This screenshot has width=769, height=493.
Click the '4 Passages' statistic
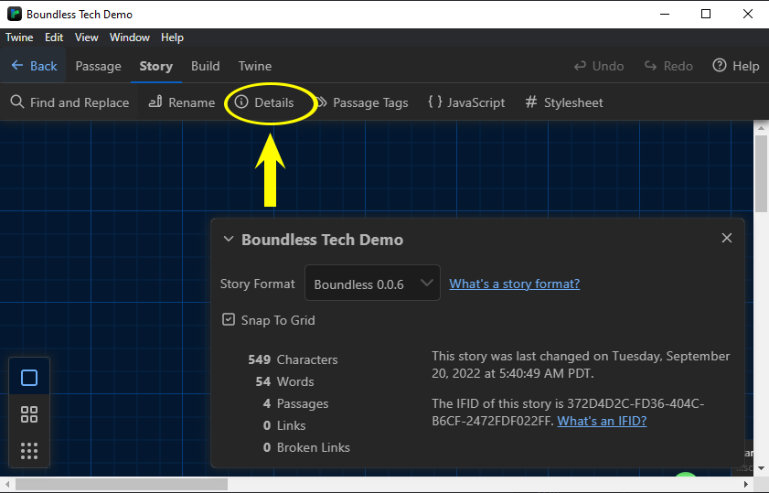[x=295, y=403]
